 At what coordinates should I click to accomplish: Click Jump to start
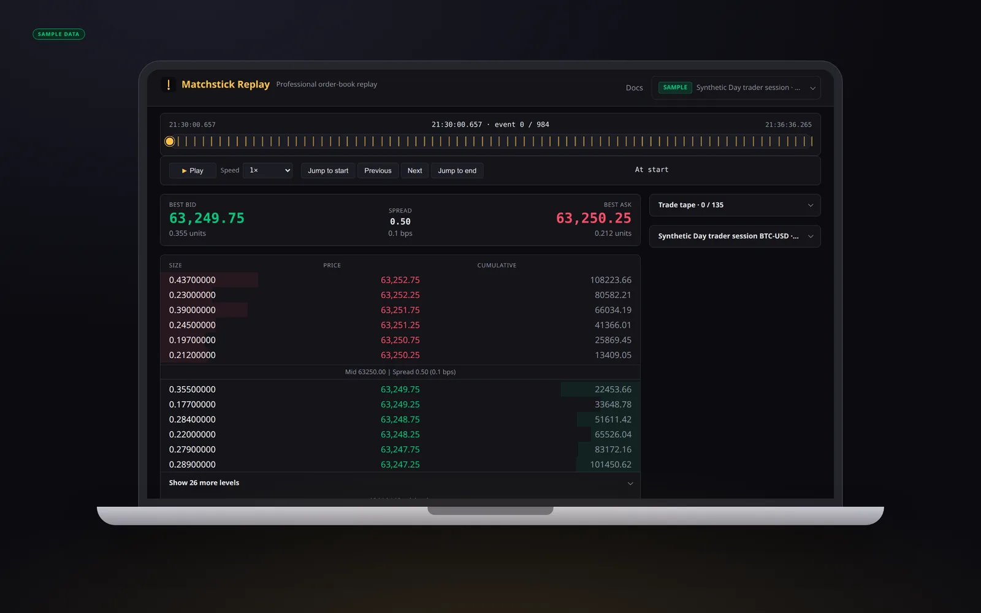(x=328, y=170)
